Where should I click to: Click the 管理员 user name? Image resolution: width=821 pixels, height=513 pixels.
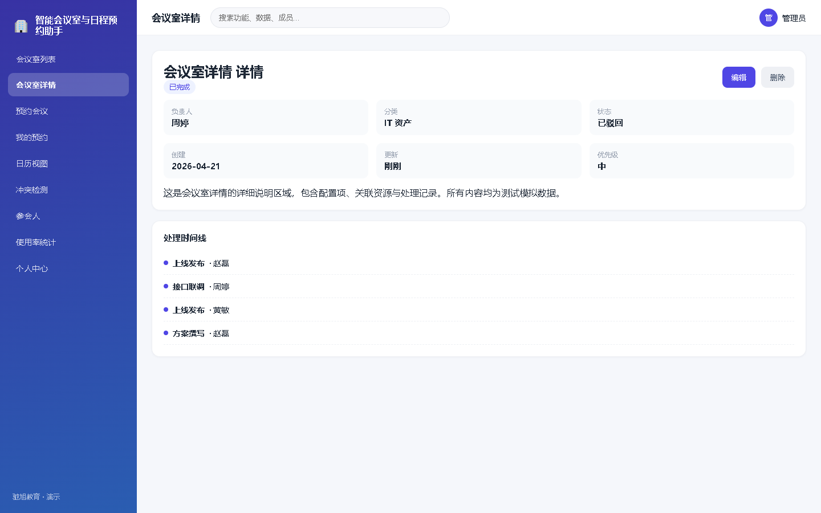(x=794, y=18)
